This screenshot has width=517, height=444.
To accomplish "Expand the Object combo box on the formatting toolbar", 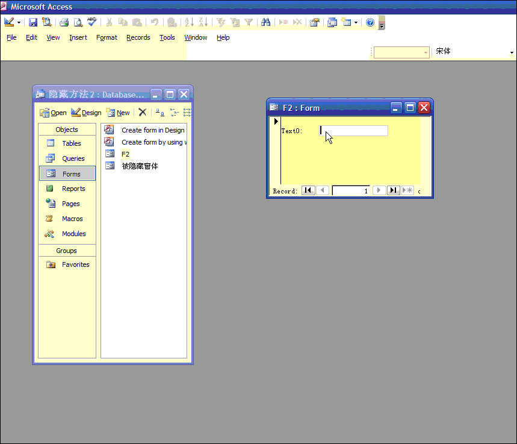I will coord(426,52).
